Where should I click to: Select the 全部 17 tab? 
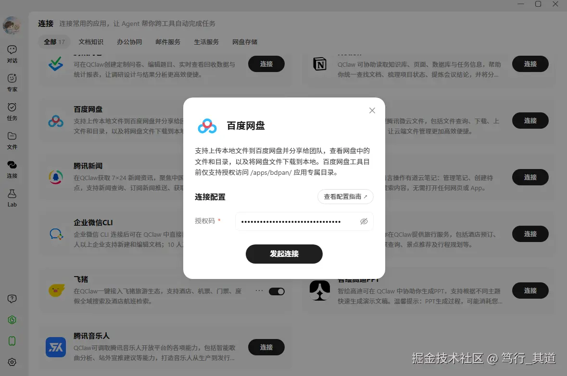54,42
